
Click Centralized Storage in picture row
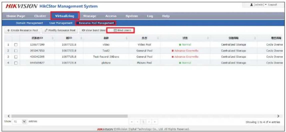[x=233, y=63]
